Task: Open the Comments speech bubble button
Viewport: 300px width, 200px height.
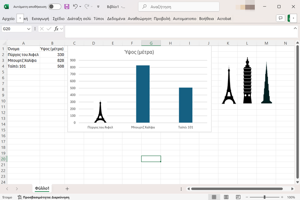Action: (x=280, y=18)
